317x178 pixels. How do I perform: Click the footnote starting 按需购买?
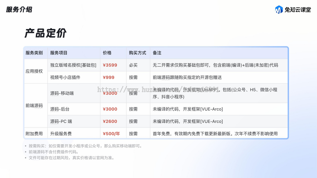(x=85, y=146)
